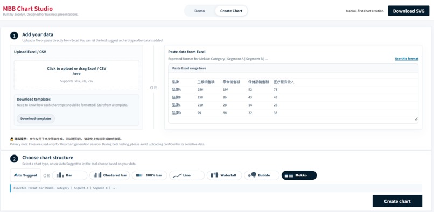Click the Add your data heading
The image size is (434, 212).
coord(38,34)
